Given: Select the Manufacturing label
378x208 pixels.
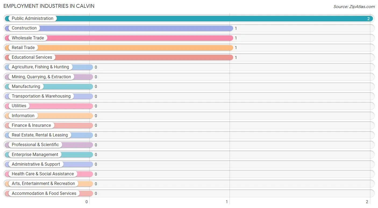Looking at the screenshot, I should 26,87.
